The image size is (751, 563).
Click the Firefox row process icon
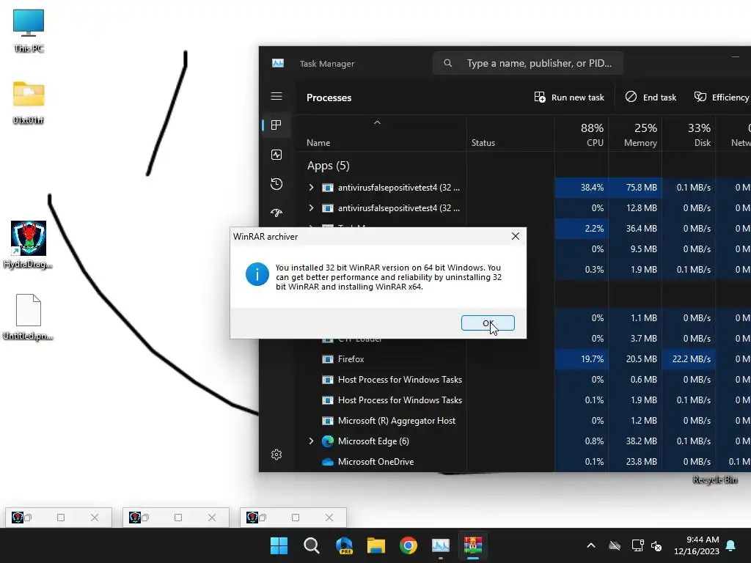coord(328,359)
